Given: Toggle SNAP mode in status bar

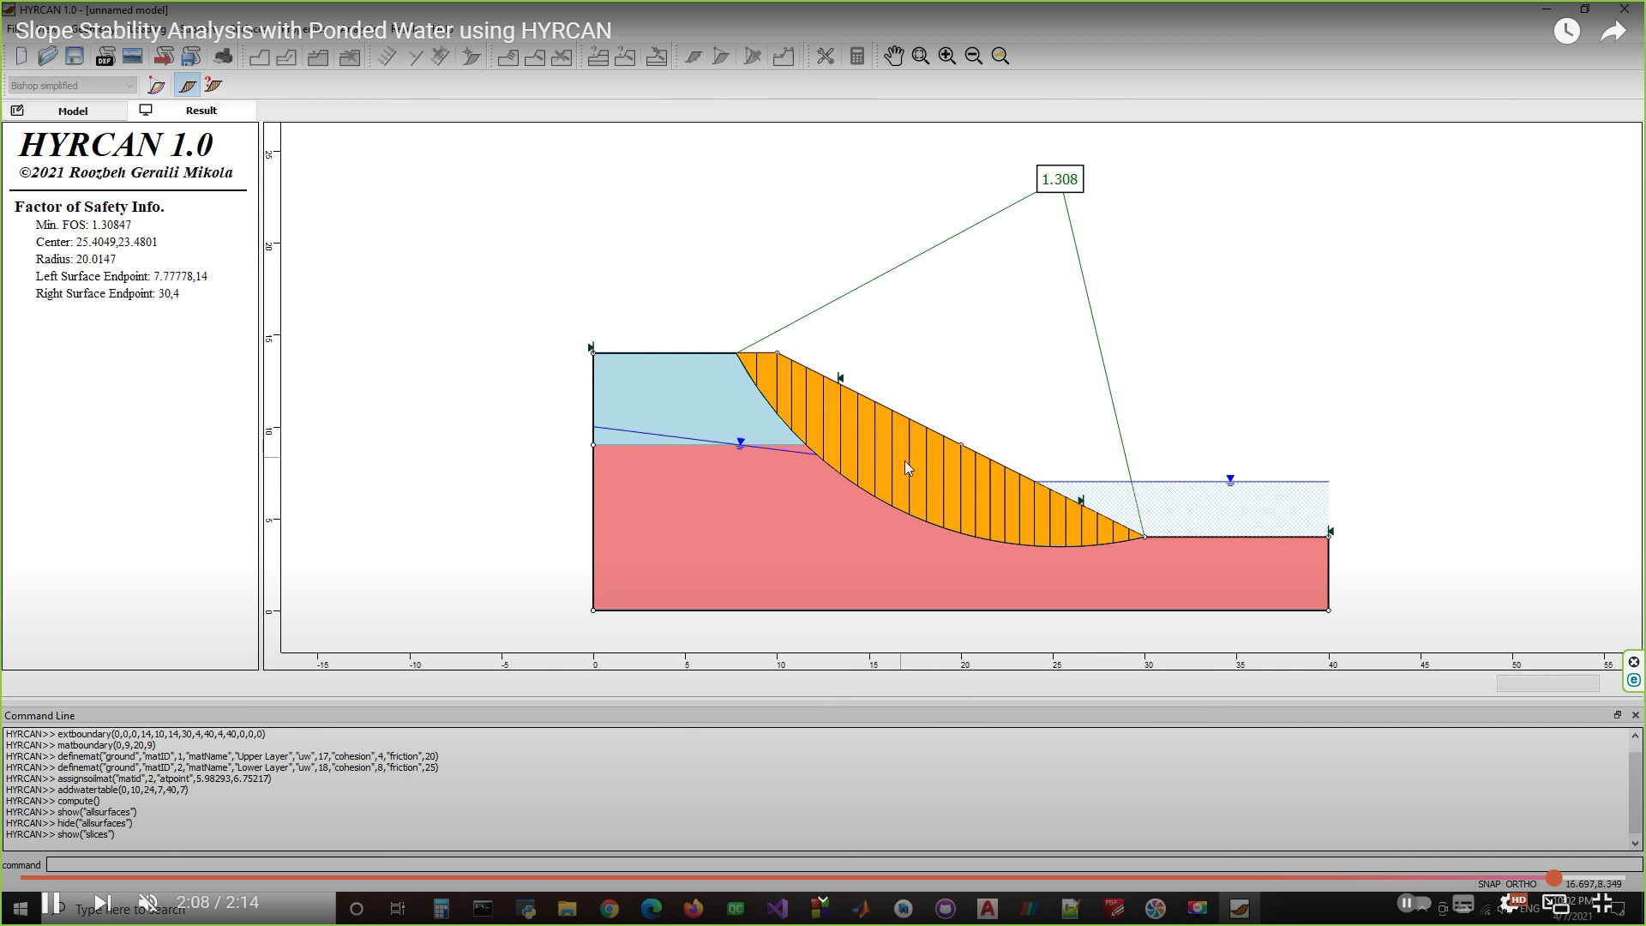Looking at the screenshot, I should point(1489,884).
